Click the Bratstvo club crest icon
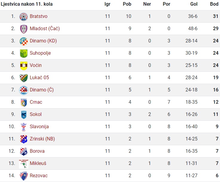 pyautogui.click(x=24, y=17)
